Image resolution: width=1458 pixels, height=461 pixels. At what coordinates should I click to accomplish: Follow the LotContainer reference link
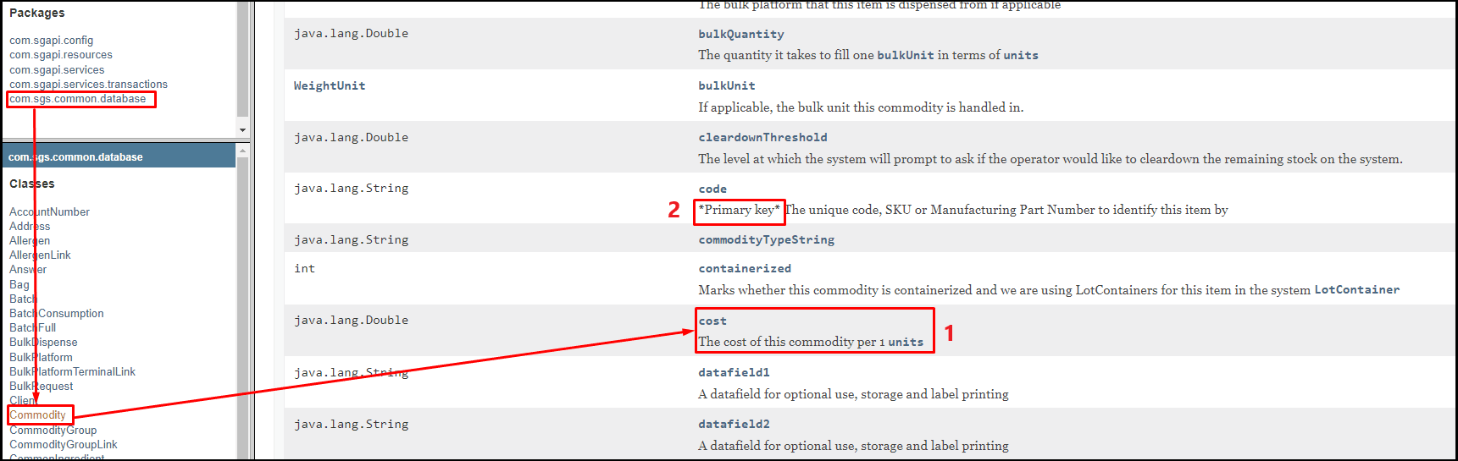coord(1356,289)
